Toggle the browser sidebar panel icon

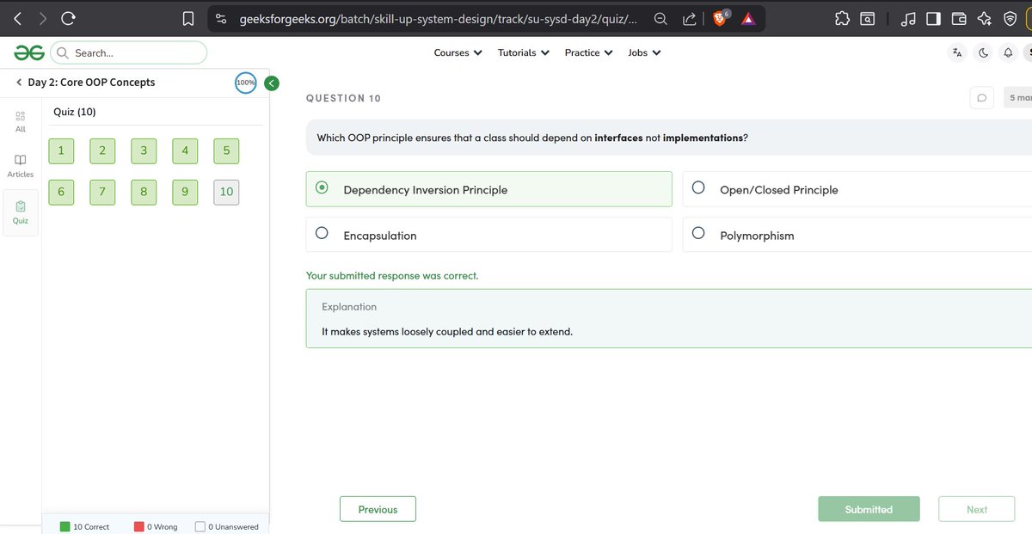tap(933, 18)
